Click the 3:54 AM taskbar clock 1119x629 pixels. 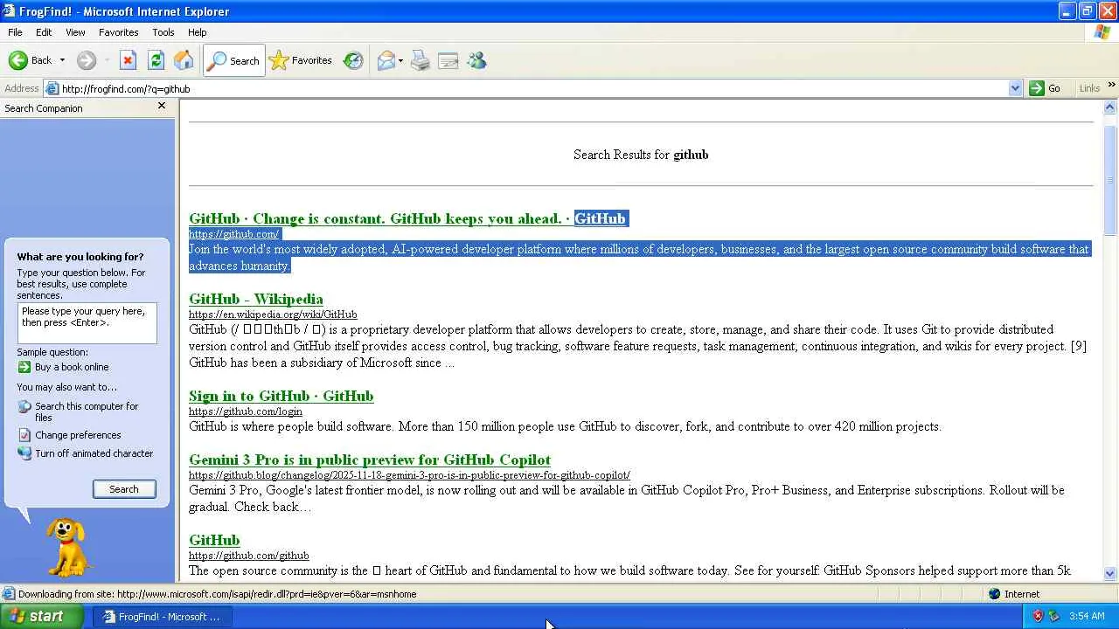(1087, 616)
